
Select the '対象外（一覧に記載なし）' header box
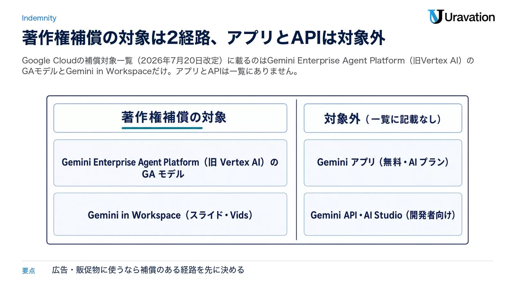(x=383, y=118)
